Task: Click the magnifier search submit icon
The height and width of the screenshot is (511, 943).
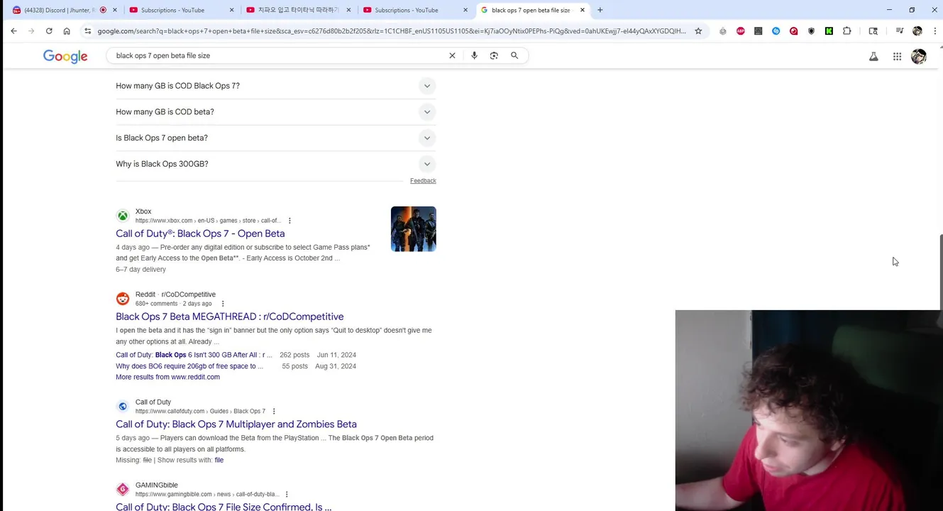Action: click(514, 55)
